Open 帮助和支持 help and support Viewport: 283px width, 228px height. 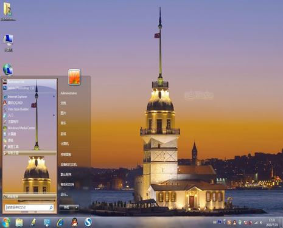tap(67, 184)
